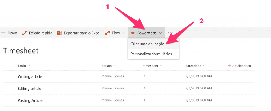Click the Excel icon in the toolbar

[x=60, y=33]
